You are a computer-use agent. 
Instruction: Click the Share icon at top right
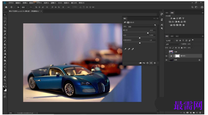202,7
